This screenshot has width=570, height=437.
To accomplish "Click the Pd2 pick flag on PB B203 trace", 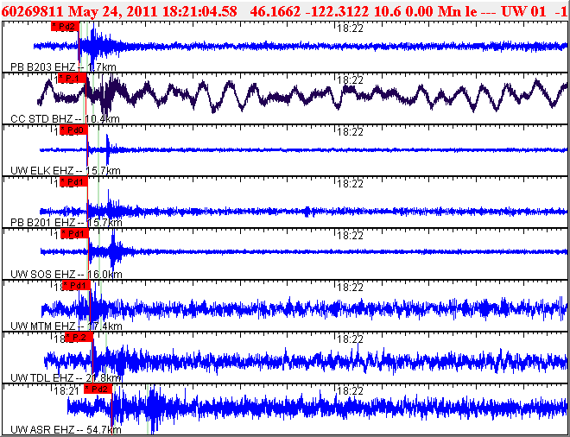I will click(x=64, y=26).
